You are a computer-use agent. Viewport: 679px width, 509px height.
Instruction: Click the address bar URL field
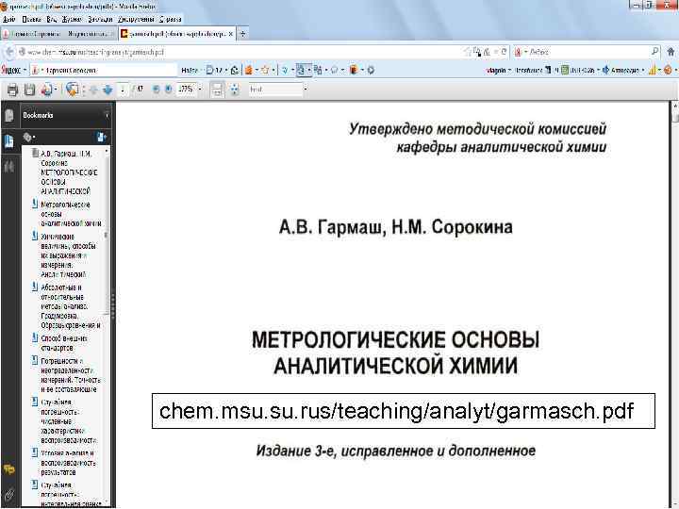(x=242, y=52)
